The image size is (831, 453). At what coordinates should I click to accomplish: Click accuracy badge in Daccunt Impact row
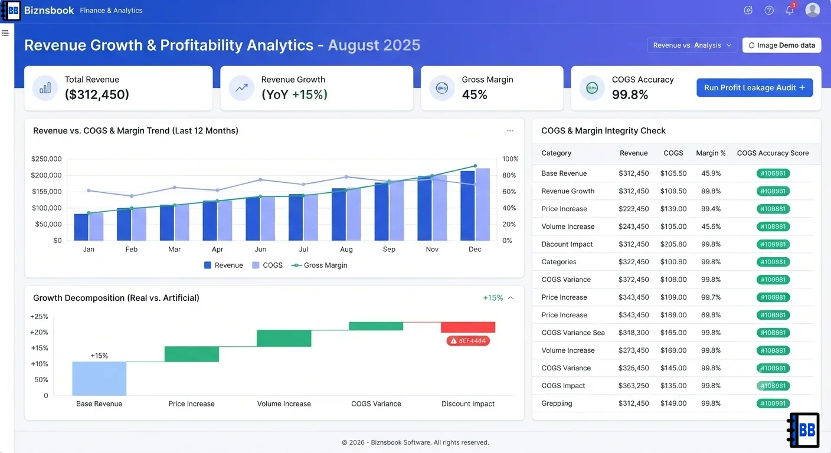tap(773, 244)
